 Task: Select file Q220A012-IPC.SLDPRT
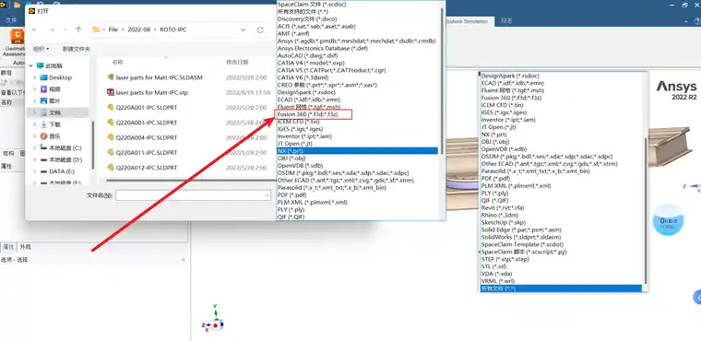147,168
